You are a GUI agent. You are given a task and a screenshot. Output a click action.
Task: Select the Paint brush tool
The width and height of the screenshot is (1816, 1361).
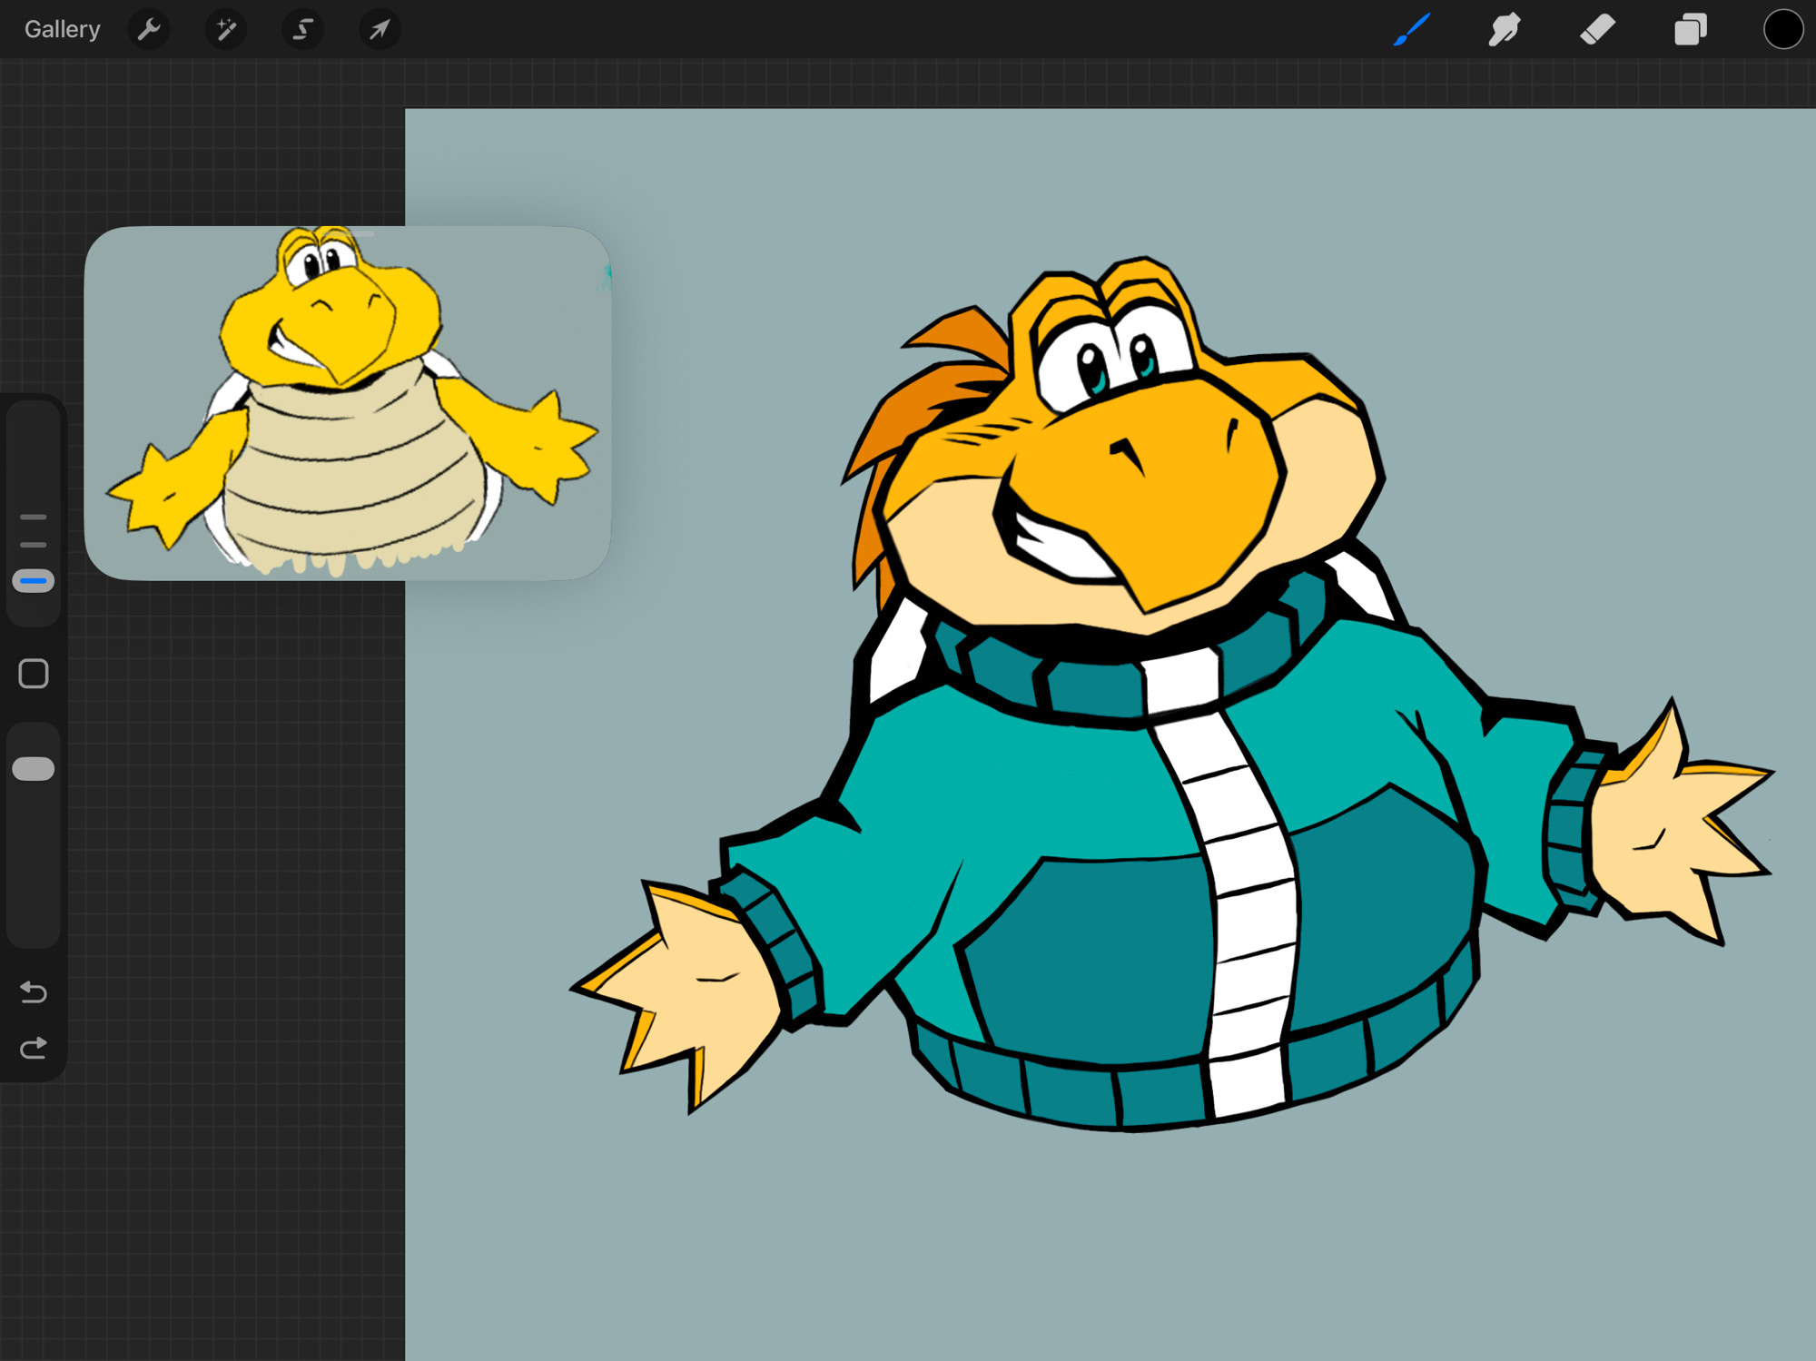pos(1412,30)
